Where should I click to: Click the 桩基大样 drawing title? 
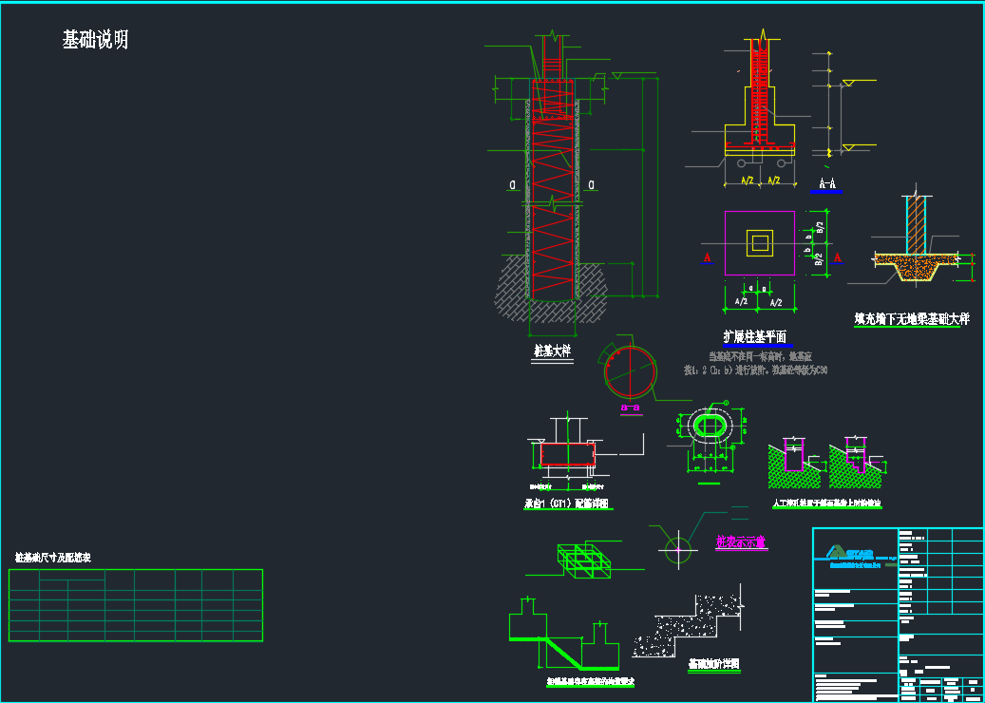pyautogui.click(x=553, y=351)
